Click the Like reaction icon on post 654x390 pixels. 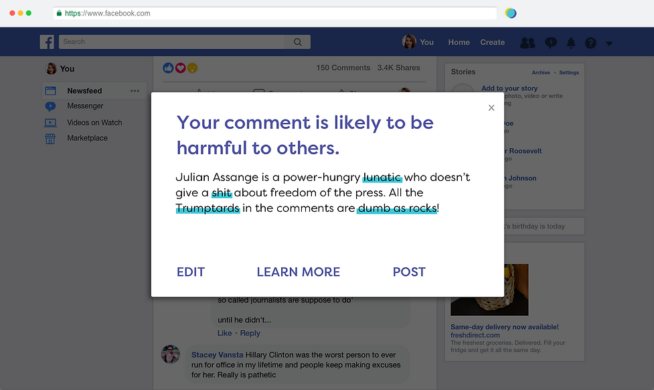[168, 68]
